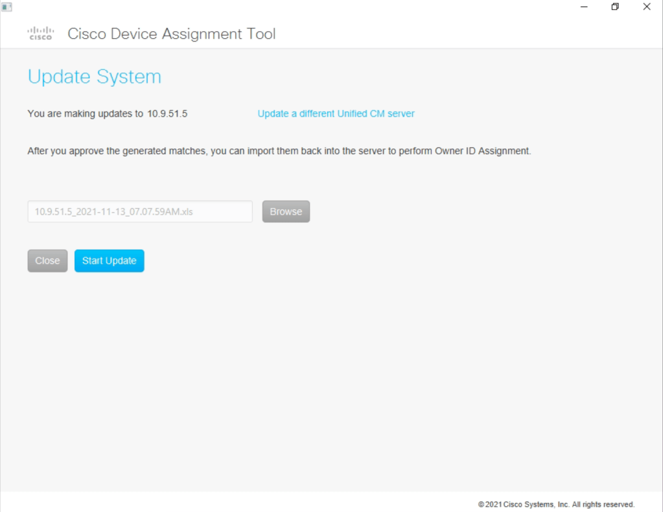Select the Cisco Device Assignment Tool title text
Viewport: 663px width, 512px height.
coord(171,34)
